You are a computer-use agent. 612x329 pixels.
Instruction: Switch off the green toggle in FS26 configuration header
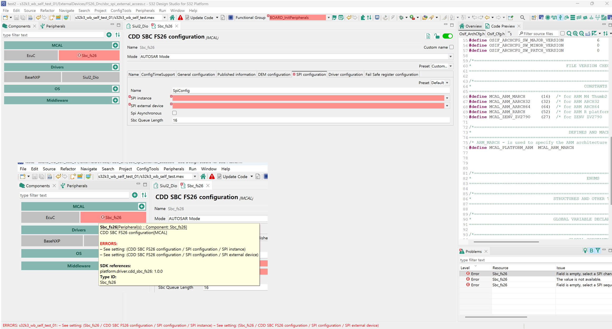click(447, 36)
